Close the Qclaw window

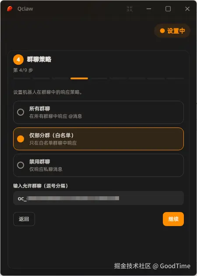187,9
